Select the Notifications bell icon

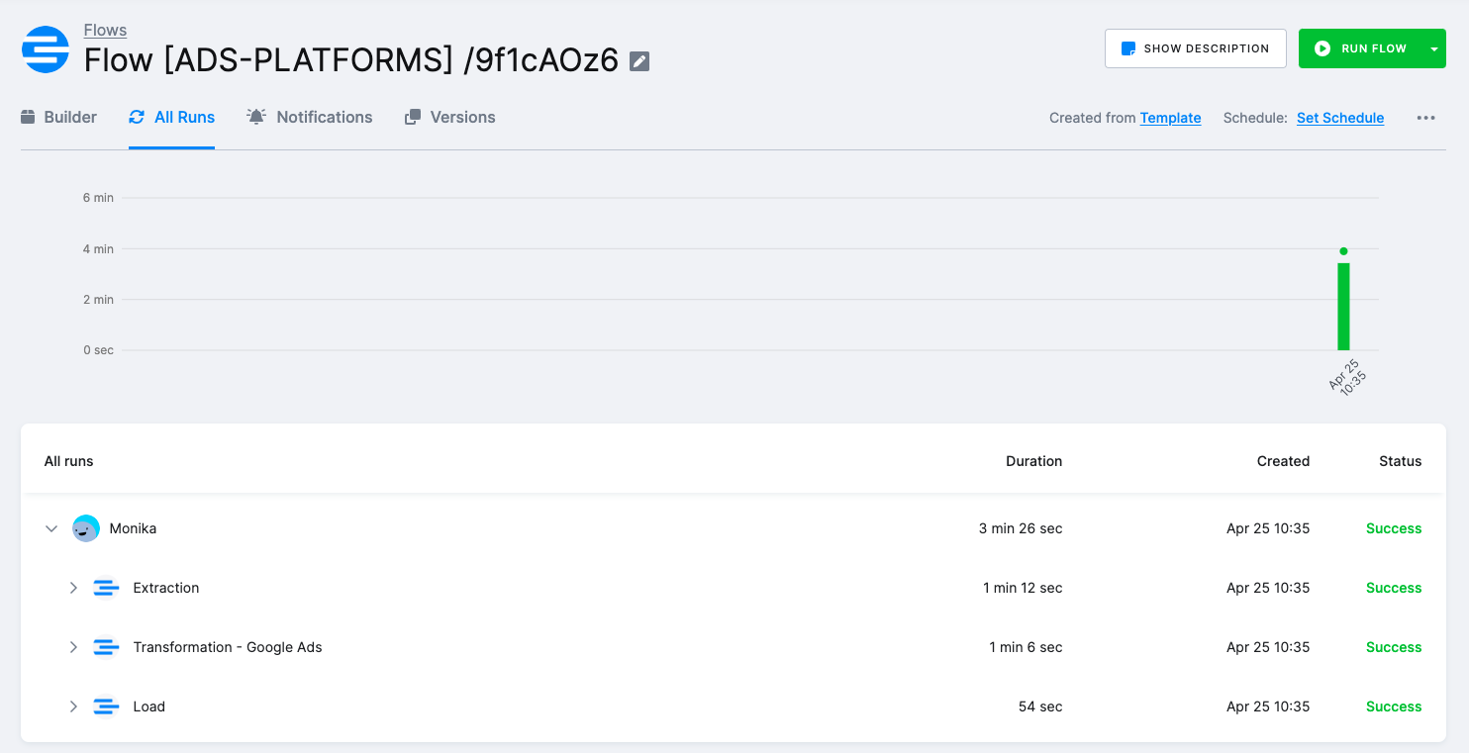tap(256, 116)
